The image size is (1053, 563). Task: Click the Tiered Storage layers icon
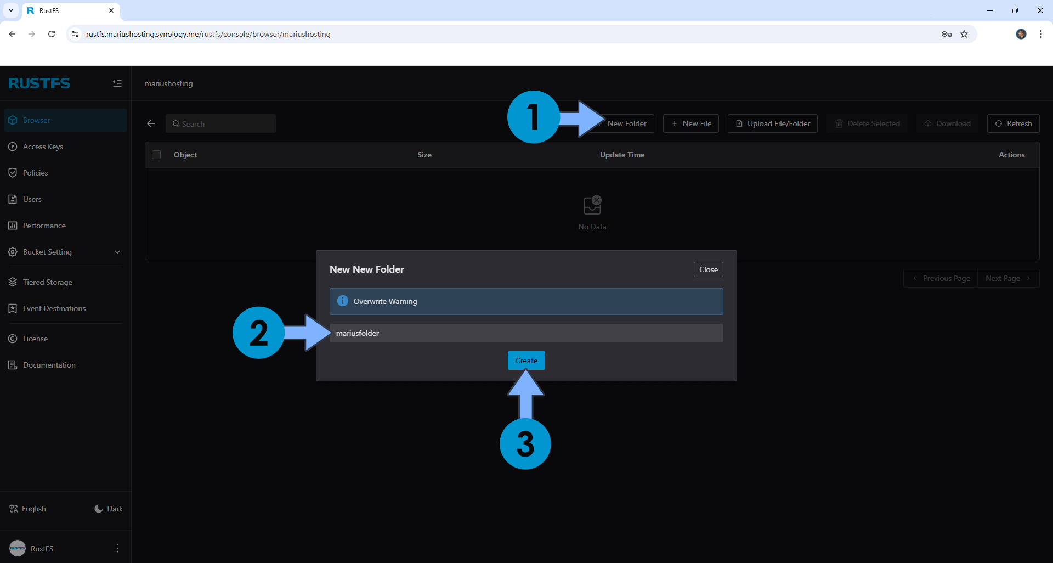coord(13,282)
